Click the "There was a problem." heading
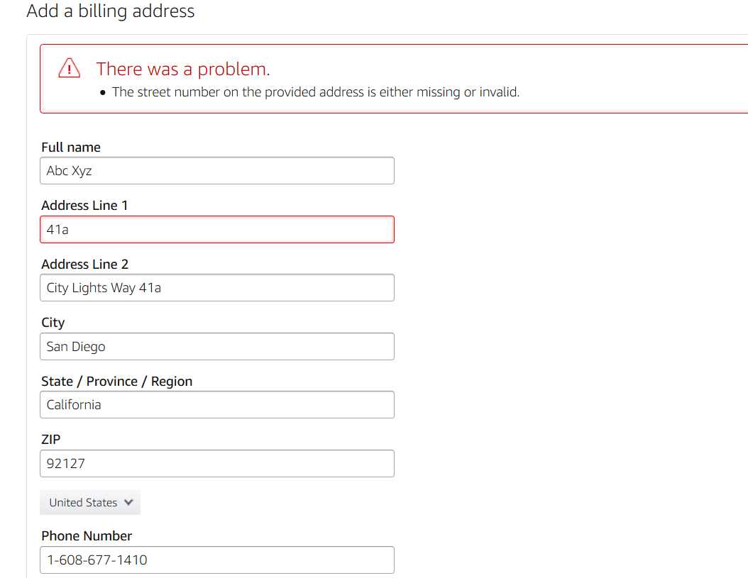 [x=183, y=69]
